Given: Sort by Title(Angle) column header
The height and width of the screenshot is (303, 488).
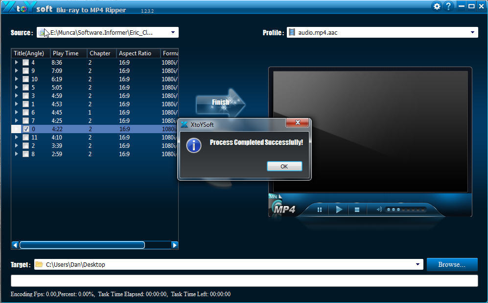Looking at the screenshot, I should click(x=31, y=53).
